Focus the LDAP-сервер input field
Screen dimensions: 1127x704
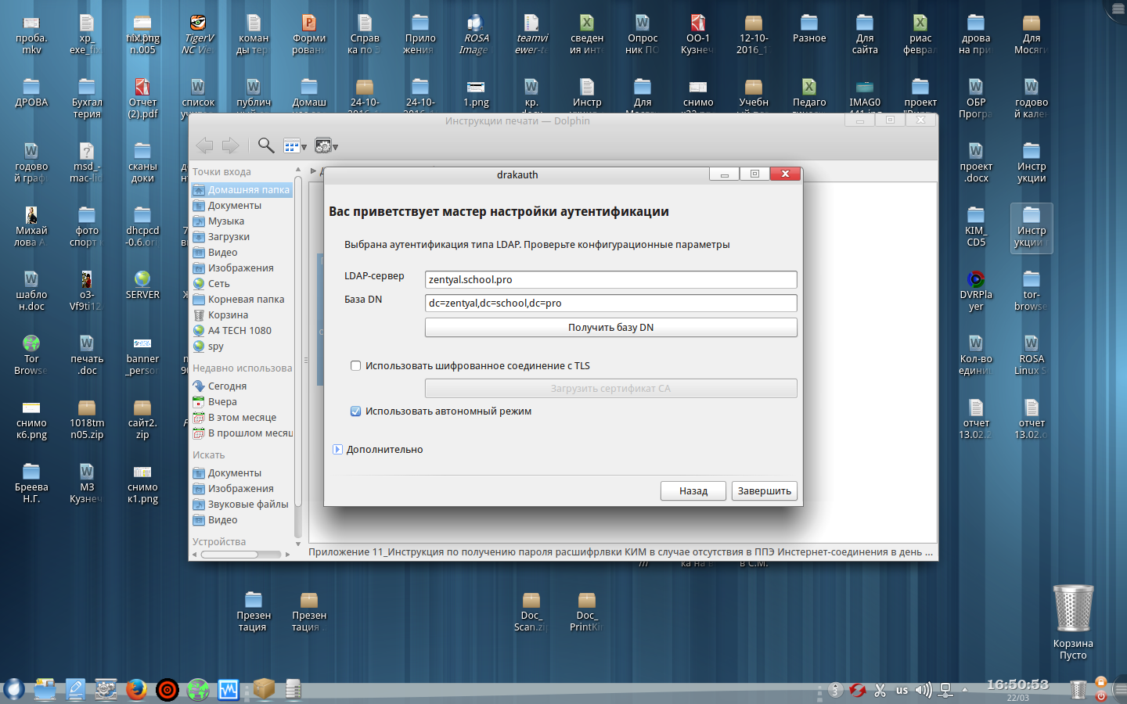(x=610, y=279)
